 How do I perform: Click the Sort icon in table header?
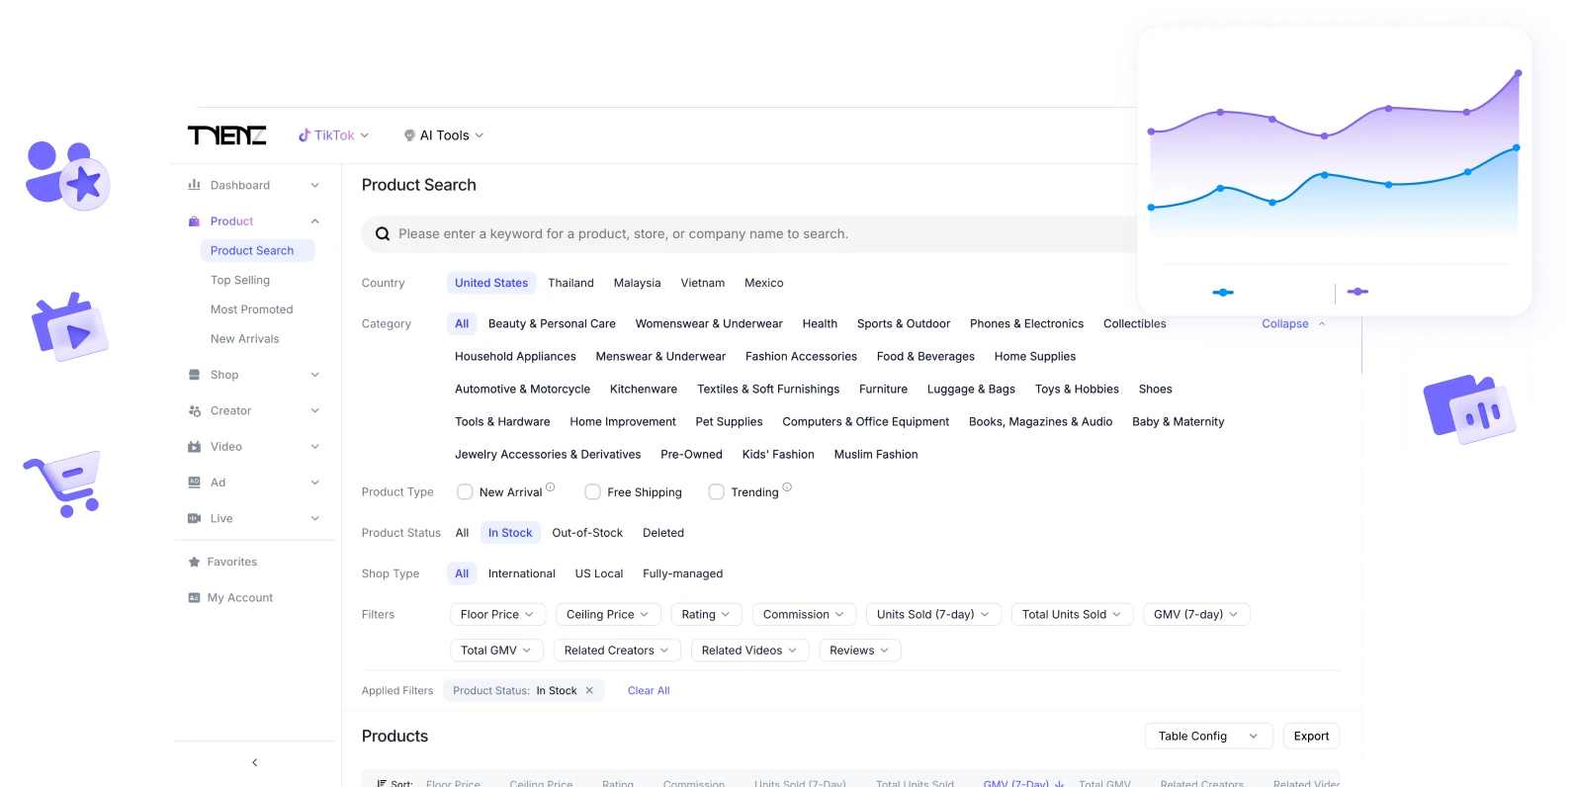(x=383, y=784)
